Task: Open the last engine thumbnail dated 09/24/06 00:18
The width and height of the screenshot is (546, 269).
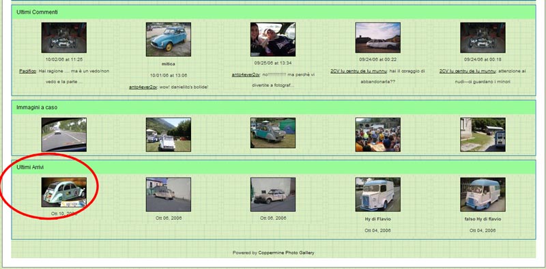Action: [483, 38]
